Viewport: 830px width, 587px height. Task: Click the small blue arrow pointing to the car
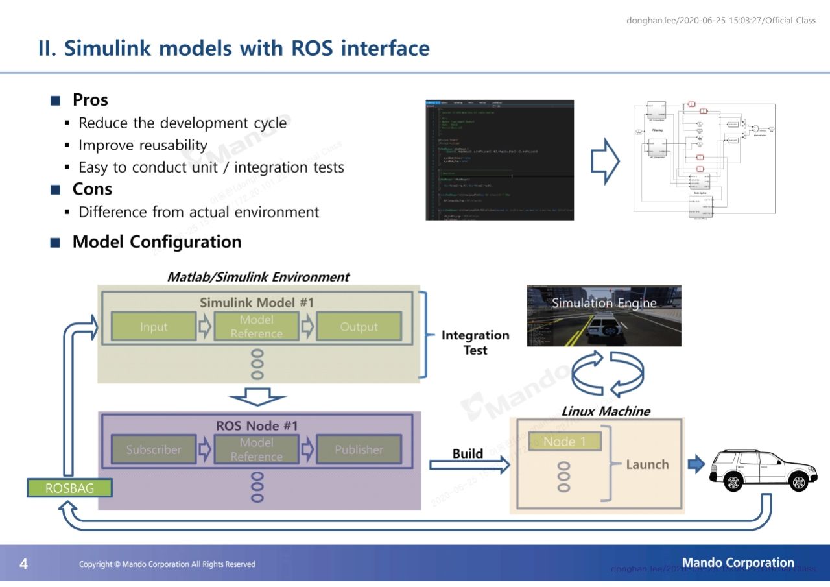[x=696, y=464]
